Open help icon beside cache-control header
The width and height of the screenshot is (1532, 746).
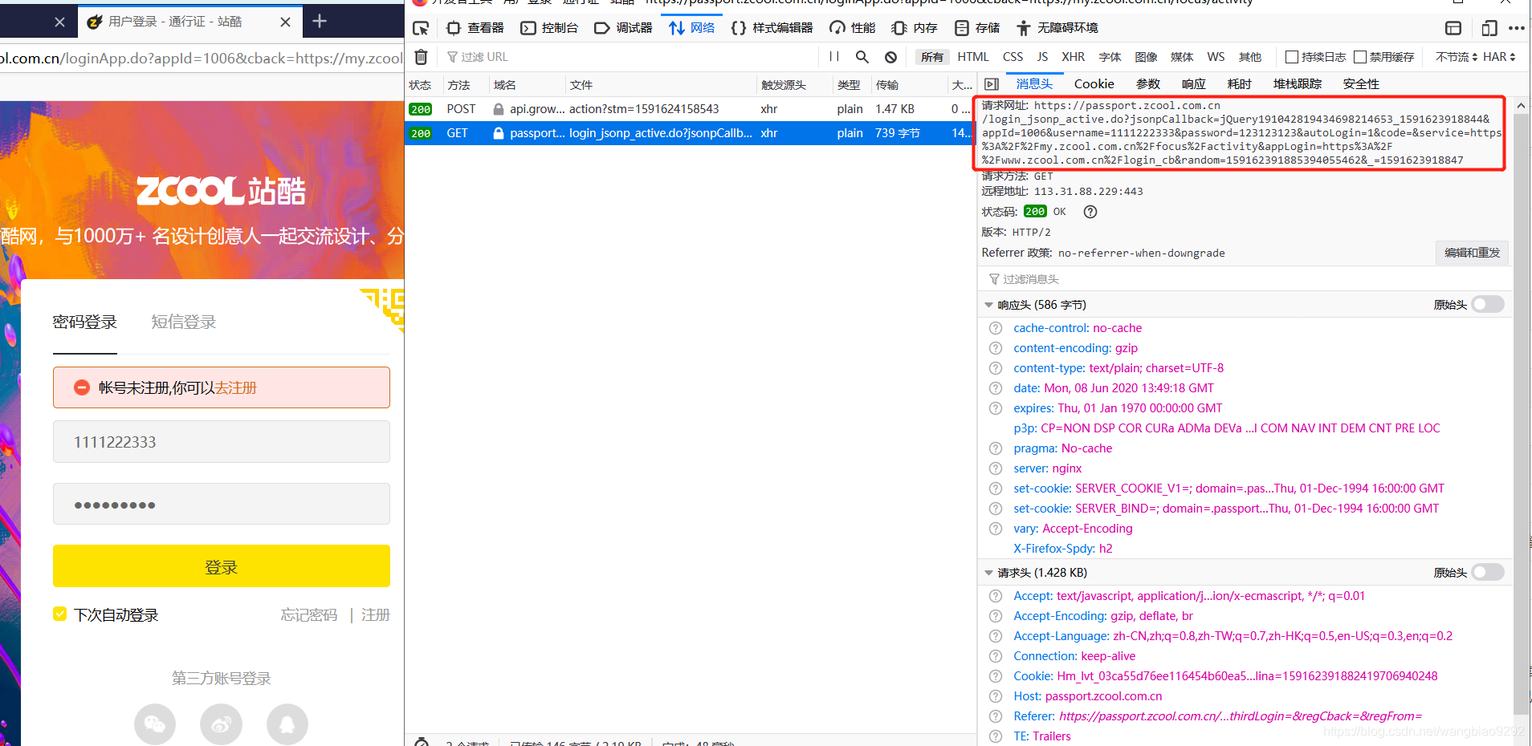coord(996,328)
